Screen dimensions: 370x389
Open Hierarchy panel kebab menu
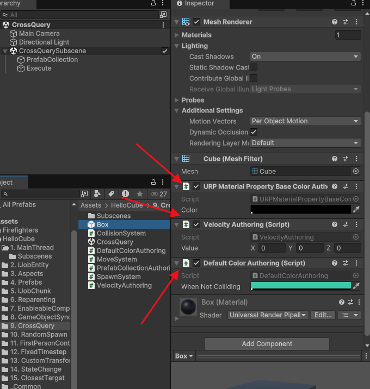click(x=163, y=3)
